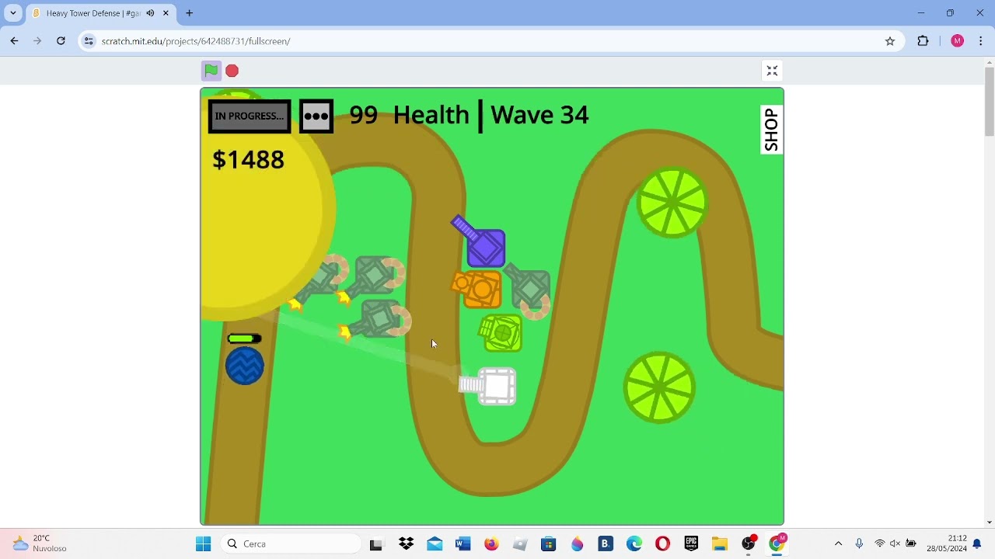The width and height of the screenshot is (995, 559).
Task: Open Epic Games Launcher from the taskbar
Action: 691,544
